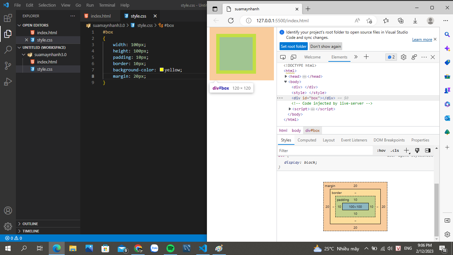Open the Source Control view
This screenshot has width=453, height=255.
8,66
